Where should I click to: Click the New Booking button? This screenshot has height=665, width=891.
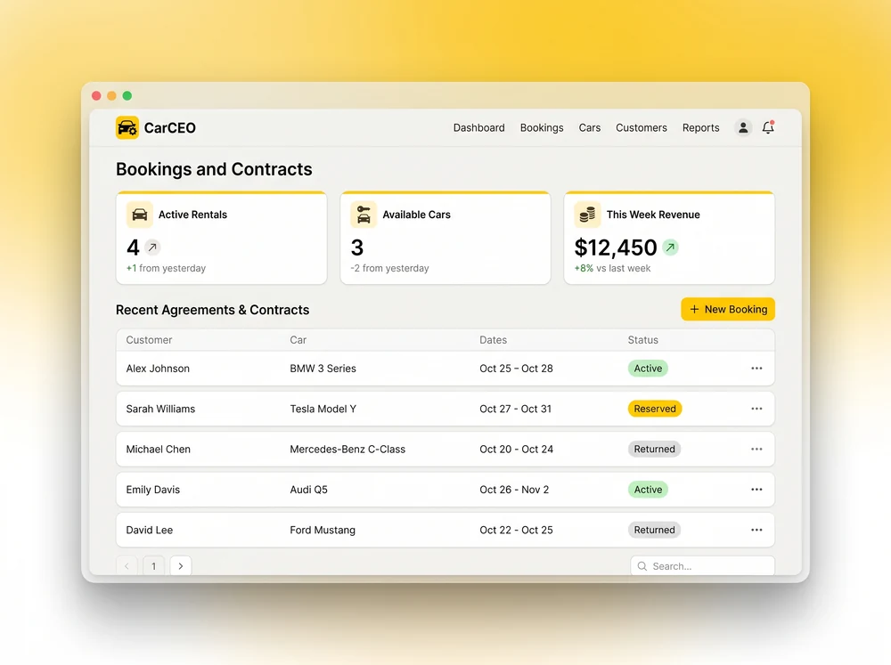pyautogui.click(x=728, y=310)
